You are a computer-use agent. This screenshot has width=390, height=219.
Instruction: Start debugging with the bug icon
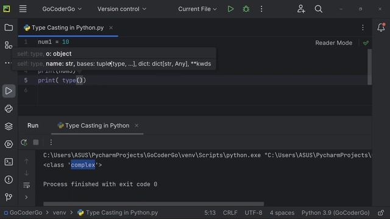pyautogui.click(x=246, y=9)
